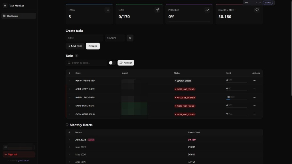Refresh the tasks list
292x164 pixels.
click(x=126, y=63)
